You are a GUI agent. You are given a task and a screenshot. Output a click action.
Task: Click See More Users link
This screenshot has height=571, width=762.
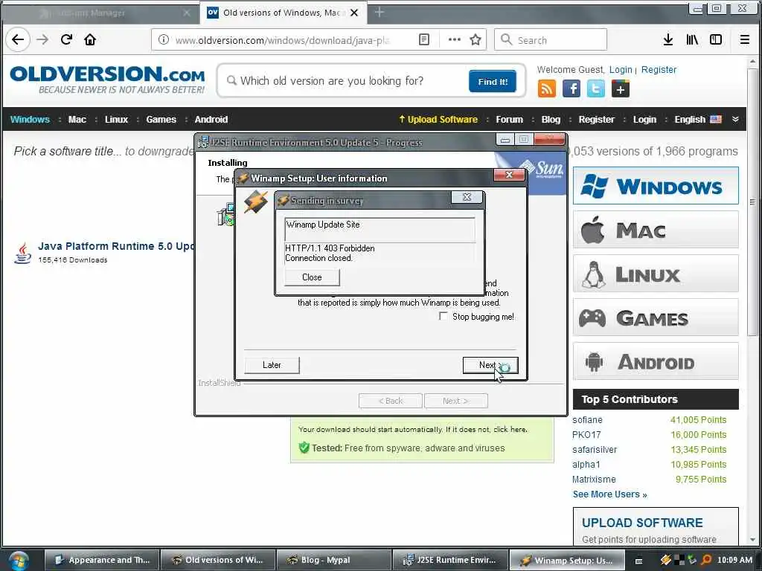[609, 494]
